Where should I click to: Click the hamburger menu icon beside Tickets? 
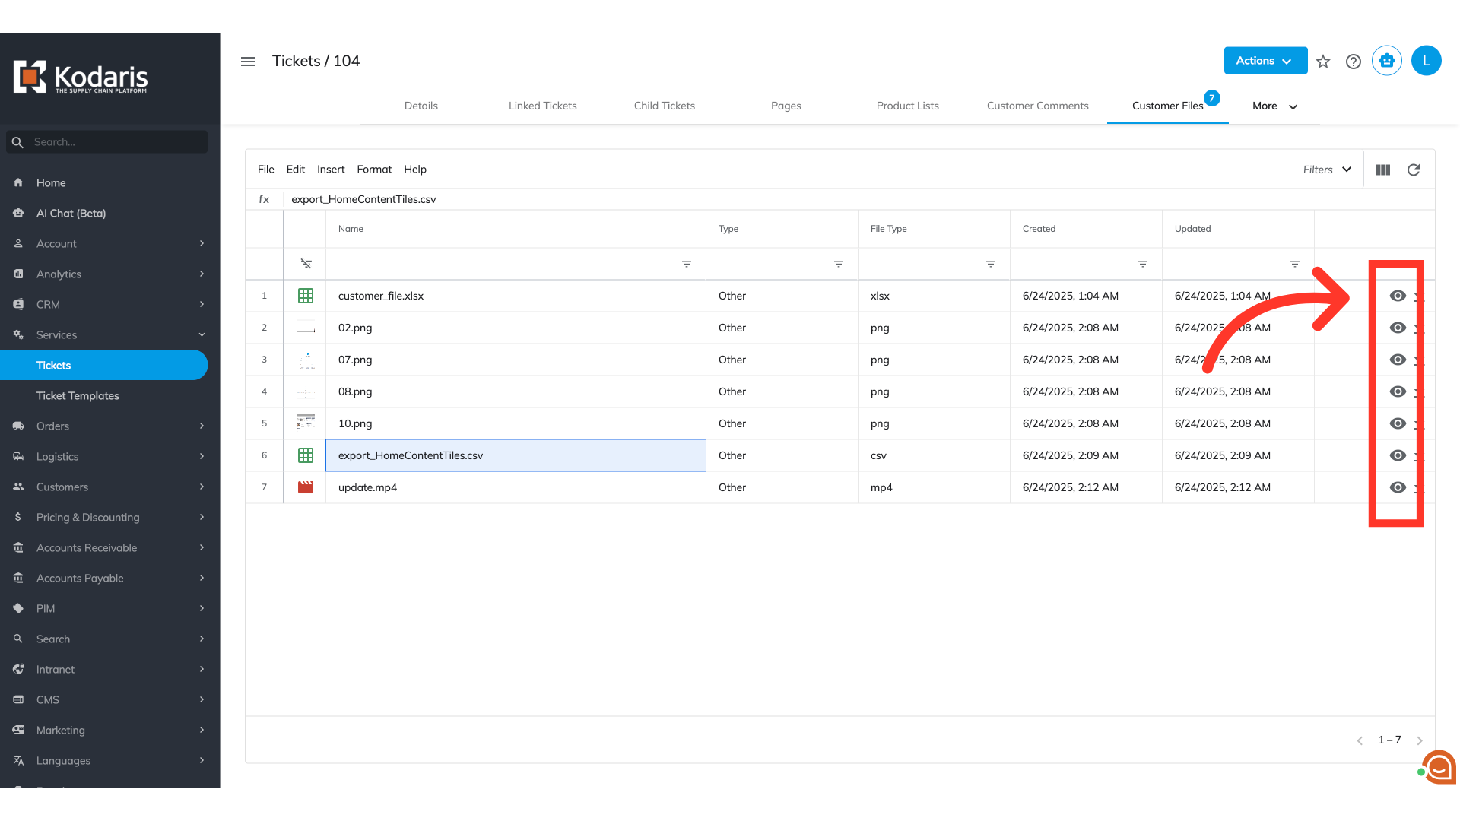[248, 62]
